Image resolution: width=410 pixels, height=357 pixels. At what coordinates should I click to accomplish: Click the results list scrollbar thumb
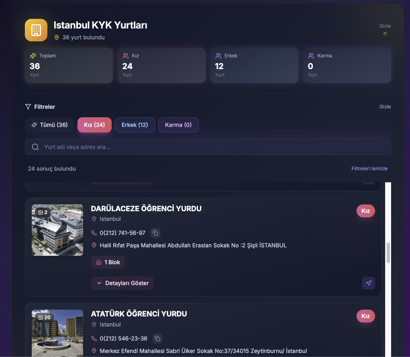coord(388,253)
